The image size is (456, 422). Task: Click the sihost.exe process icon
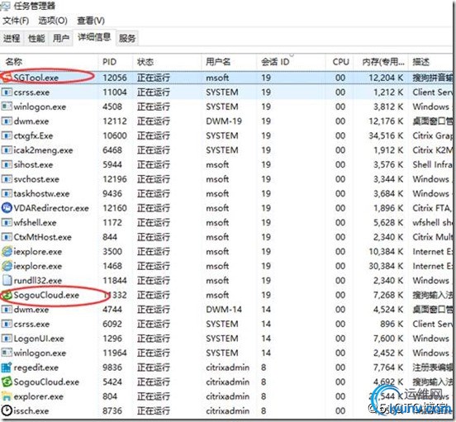tap(7, 164)
